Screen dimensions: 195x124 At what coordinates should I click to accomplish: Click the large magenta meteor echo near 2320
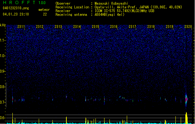(x=186, y=100)
